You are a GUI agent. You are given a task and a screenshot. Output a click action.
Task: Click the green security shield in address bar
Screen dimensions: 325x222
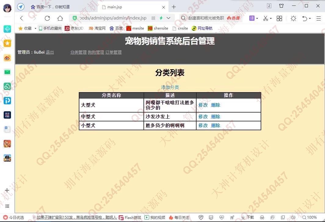pos(75,18)
